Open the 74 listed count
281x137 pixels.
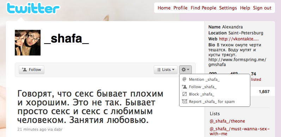pyautogui.click(x=256, y=77)
